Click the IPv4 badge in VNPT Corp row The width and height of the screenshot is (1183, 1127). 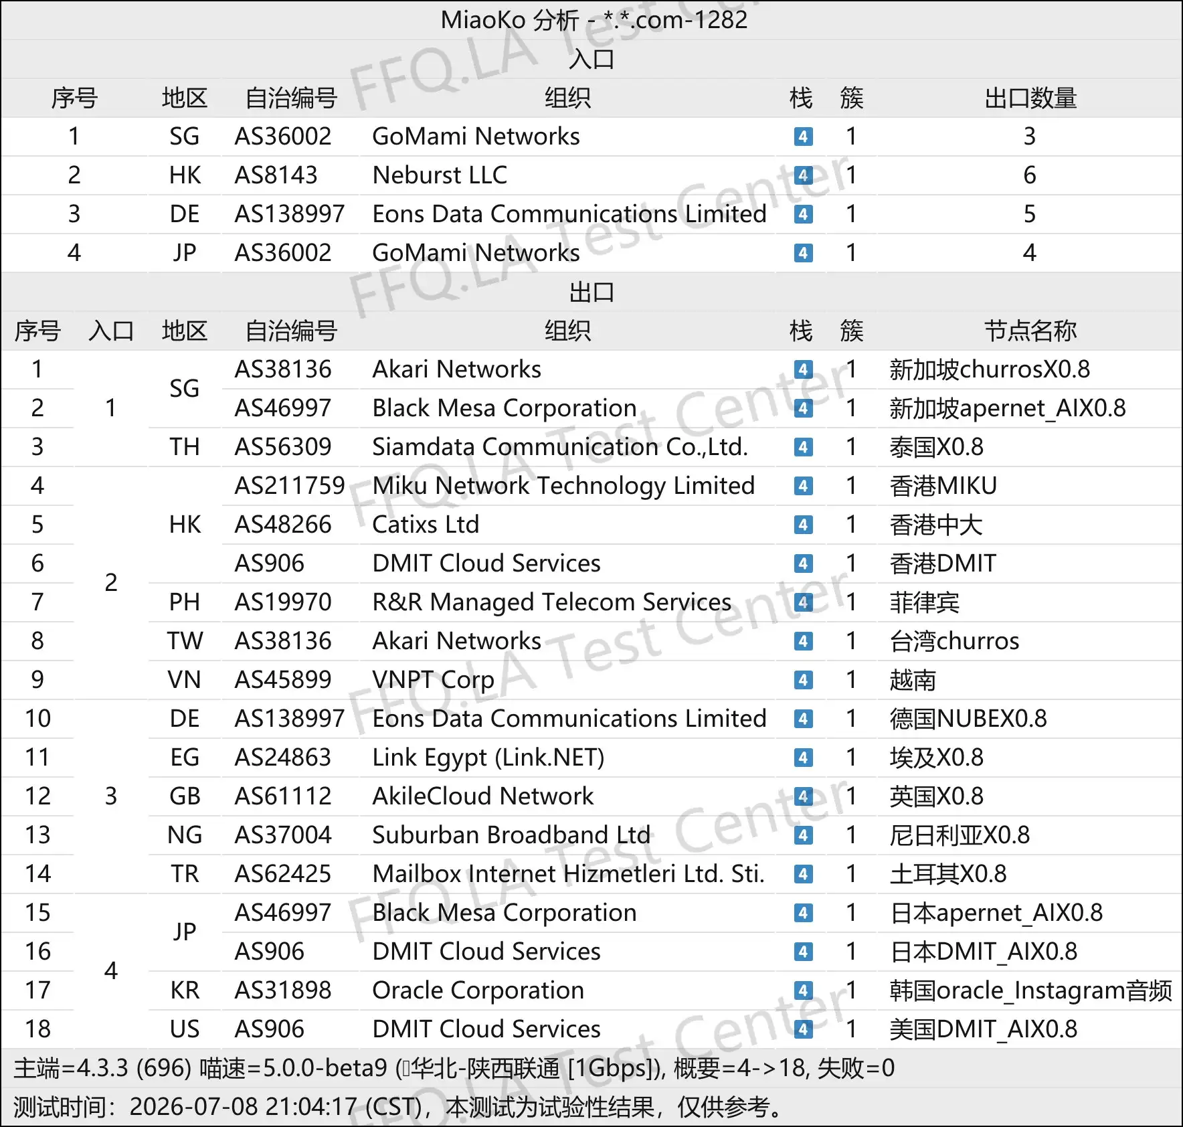click(803, 680)
